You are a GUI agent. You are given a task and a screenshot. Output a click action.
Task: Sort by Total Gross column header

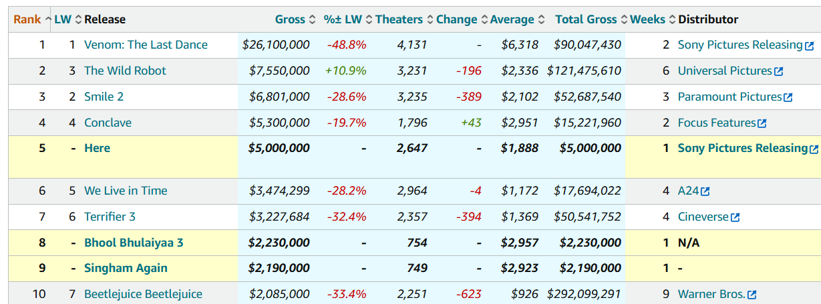586,19
